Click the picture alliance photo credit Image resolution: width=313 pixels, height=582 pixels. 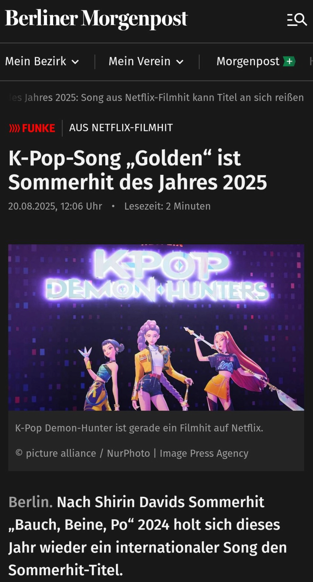click(x=132, y=453)
